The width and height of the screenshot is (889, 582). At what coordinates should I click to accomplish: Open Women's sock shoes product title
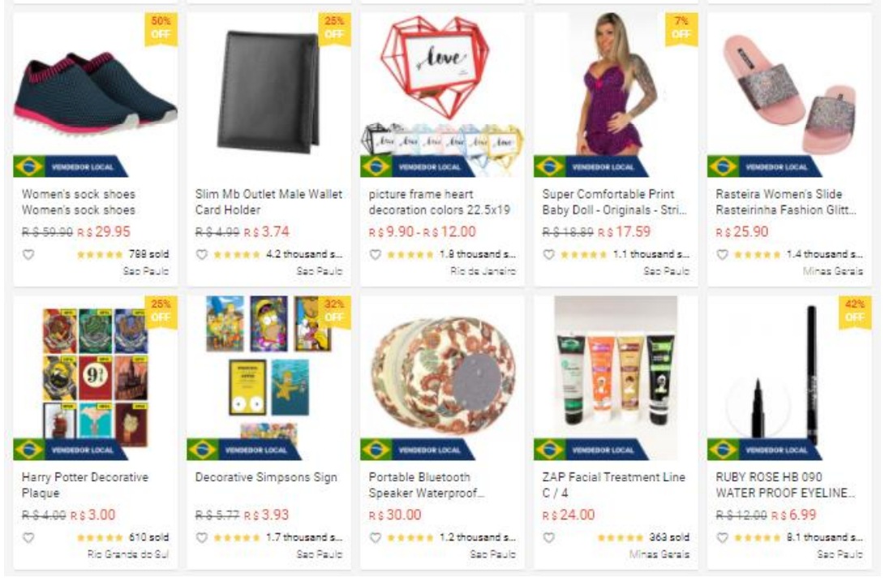[78, 202]
